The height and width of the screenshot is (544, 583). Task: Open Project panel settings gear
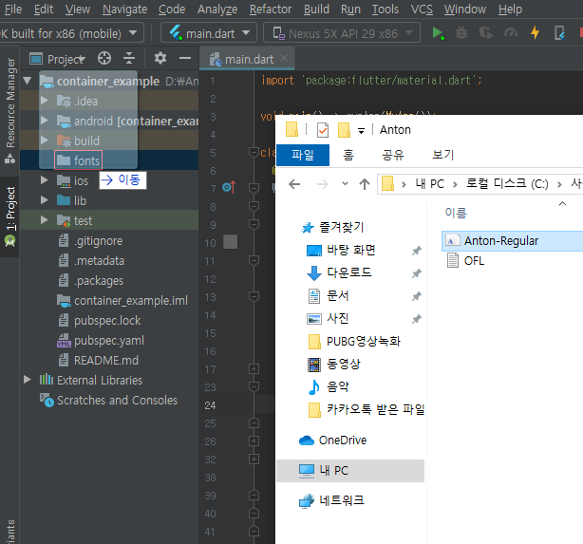tap(160, 58)
